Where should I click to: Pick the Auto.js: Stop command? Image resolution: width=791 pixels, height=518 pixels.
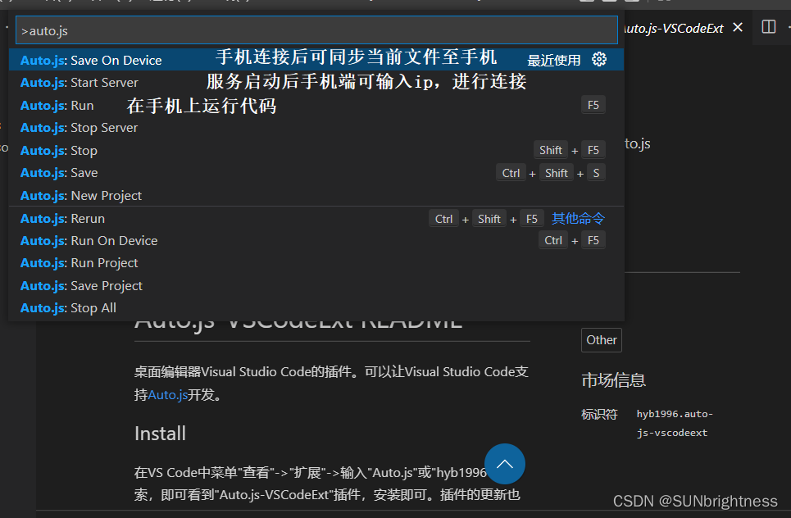pyautogui.click(x=316, y=150)
